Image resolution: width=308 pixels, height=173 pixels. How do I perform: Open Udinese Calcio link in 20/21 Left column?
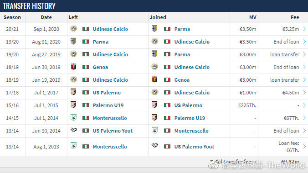pyautogui.click(x=110, y=29)
